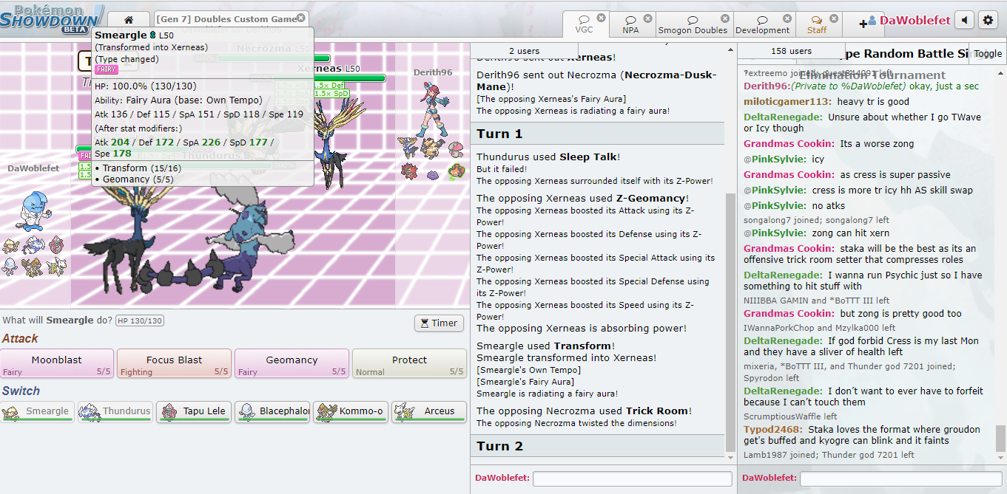Click the home icon tab
This screenshot has width=1007, height=494.
129,20
